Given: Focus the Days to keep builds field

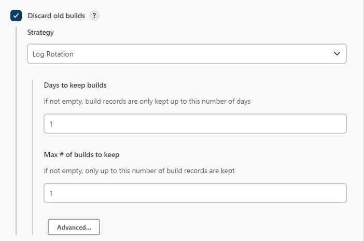Looking at the screenshot, I should click(195, 124).
